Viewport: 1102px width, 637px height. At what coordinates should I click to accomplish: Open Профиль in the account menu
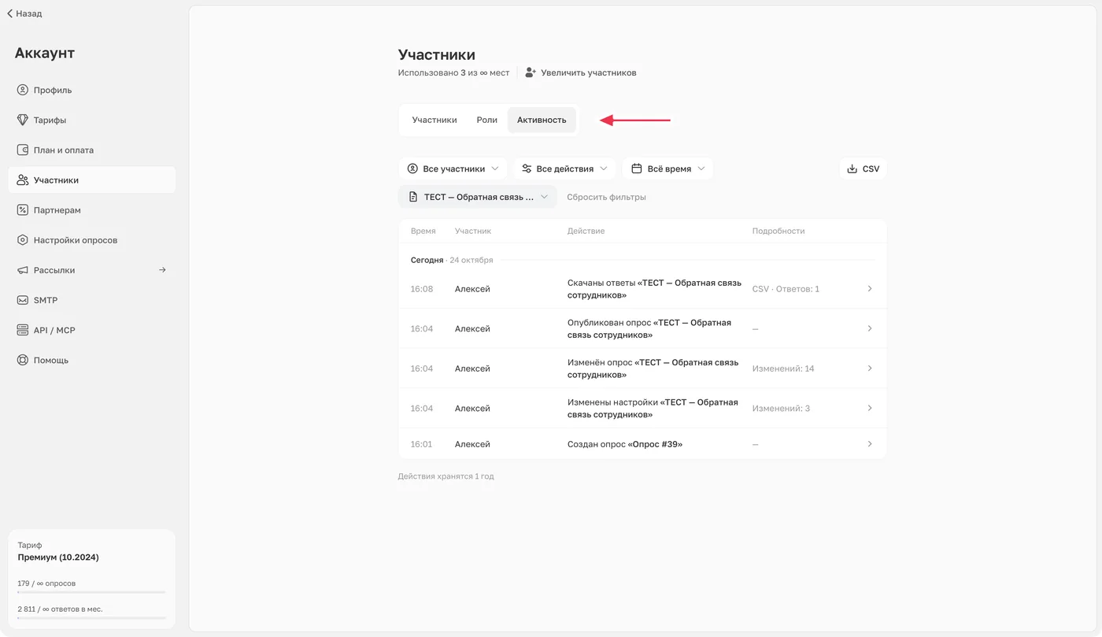(92, 90)
